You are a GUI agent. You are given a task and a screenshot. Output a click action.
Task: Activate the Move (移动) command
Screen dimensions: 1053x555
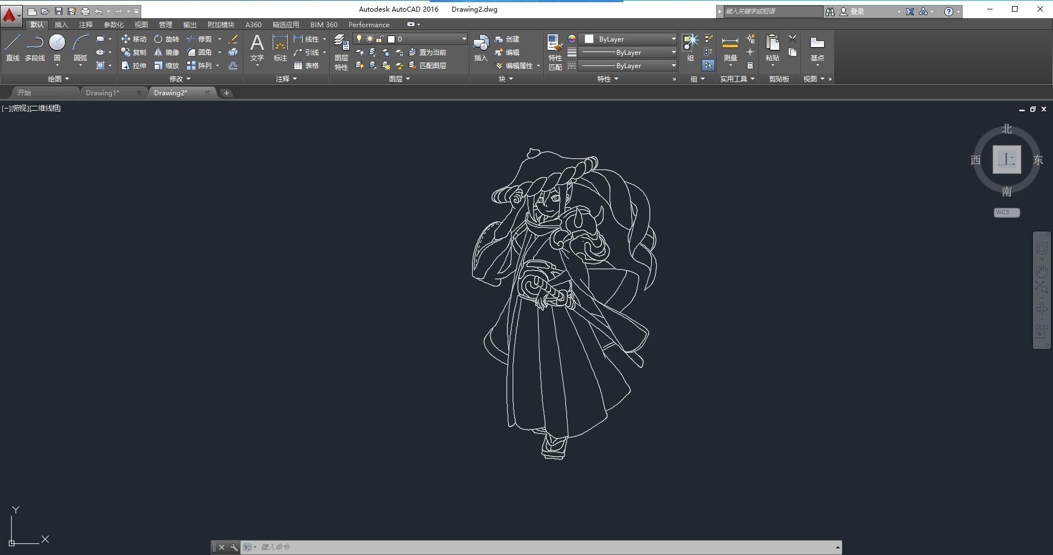pyautogui.click(x=134, y=39)
